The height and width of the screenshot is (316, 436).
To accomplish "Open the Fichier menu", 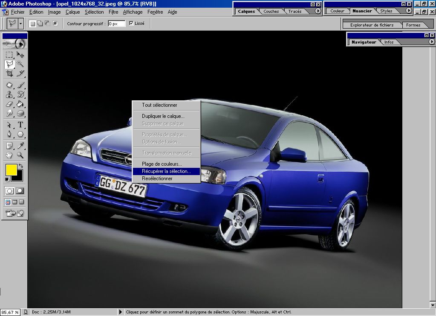I will [x=17, y=12].
